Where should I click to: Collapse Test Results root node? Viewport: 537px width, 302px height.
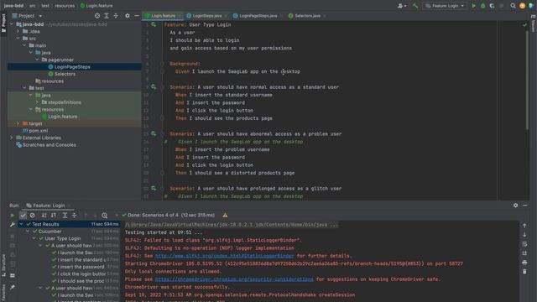(21, 224)
